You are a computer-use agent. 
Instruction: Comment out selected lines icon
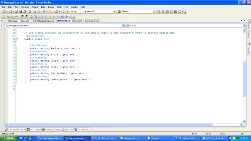tap(31, 16)
